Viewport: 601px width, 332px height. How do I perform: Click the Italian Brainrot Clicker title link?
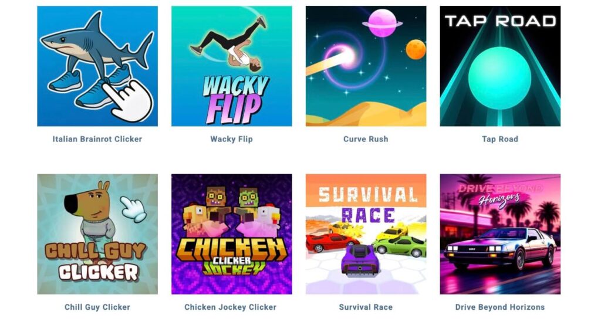[97, 139]
